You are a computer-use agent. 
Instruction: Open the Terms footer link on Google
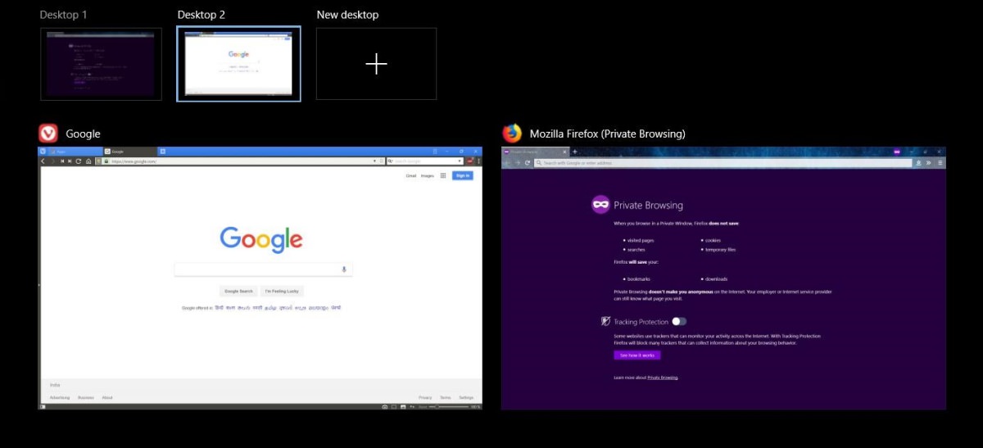pyautogui.click(x=446, y=397)
